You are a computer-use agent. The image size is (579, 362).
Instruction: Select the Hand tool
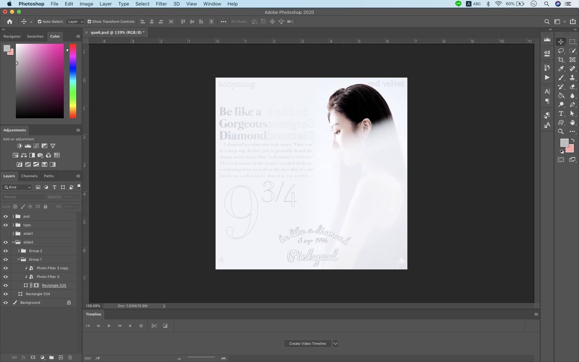tap(572, 123)
